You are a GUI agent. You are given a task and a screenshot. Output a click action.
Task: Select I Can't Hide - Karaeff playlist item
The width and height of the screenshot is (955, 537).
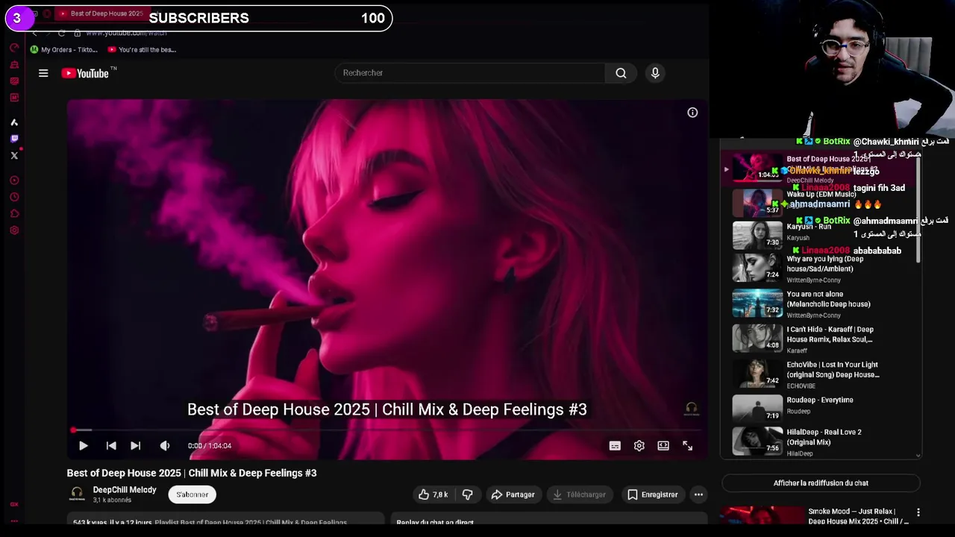tap(820, 339)
